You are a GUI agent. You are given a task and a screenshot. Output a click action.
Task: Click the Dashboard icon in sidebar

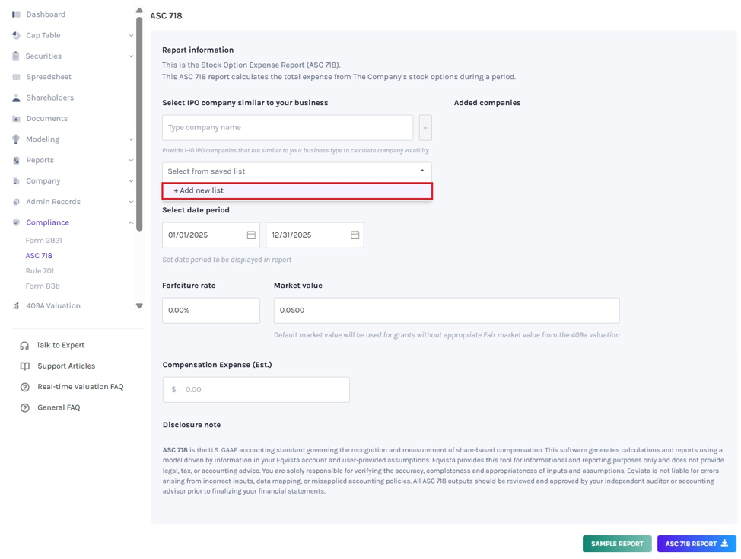16,14
